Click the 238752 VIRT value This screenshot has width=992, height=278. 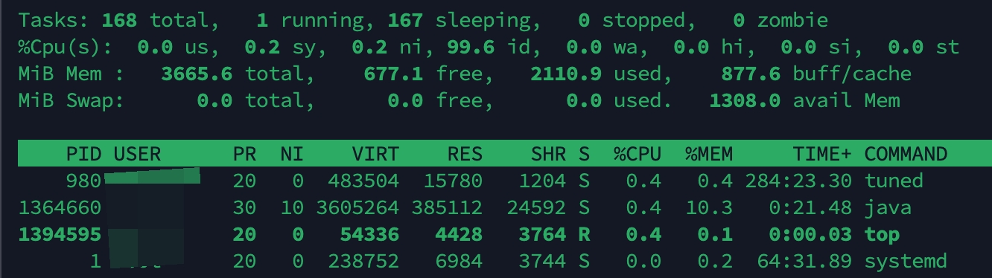pyautogui.click(x=363, y=262)
